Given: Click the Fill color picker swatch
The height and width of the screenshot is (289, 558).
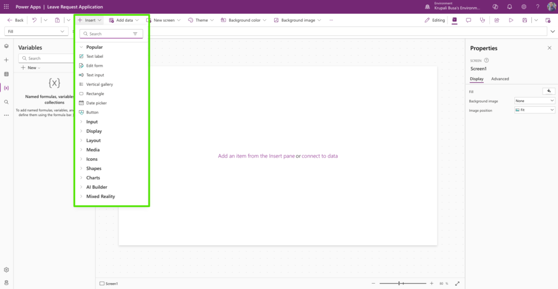Looking at the screenshot, I should [549, 91].
